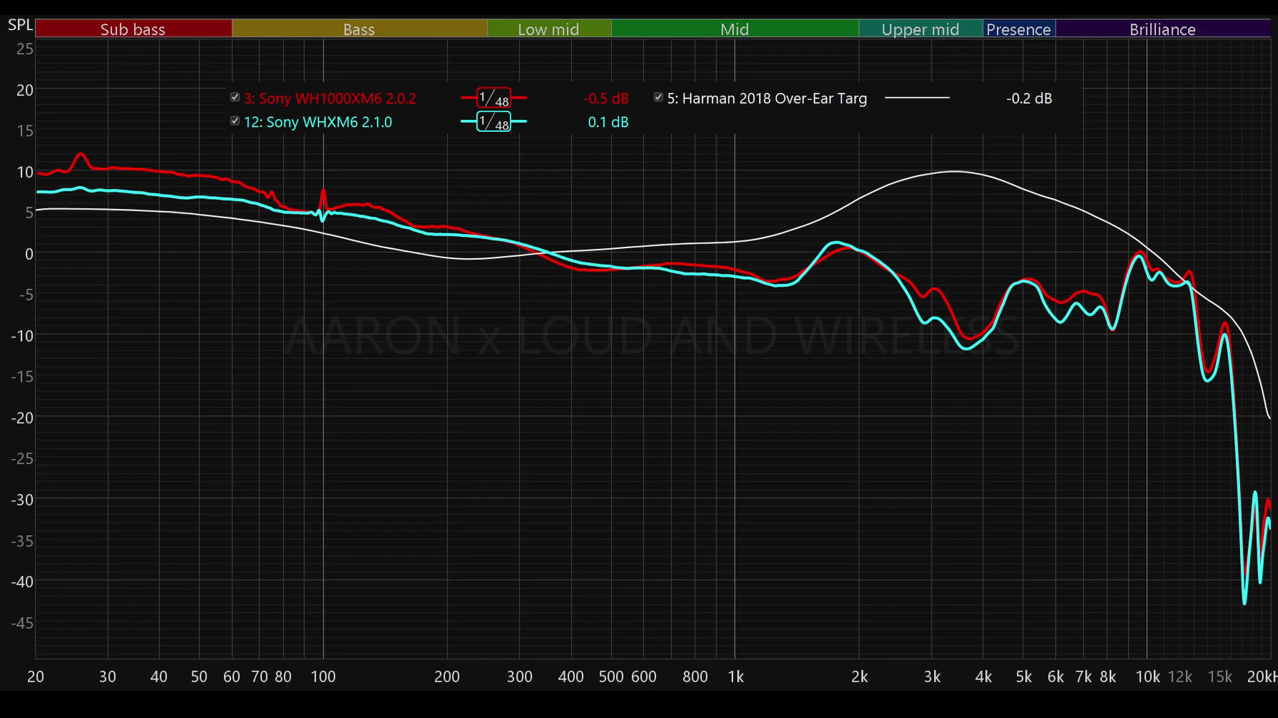Click the 200 frequency axis label
The height and width of the screenshot is (718, 1278).
[x=447, y=677]
